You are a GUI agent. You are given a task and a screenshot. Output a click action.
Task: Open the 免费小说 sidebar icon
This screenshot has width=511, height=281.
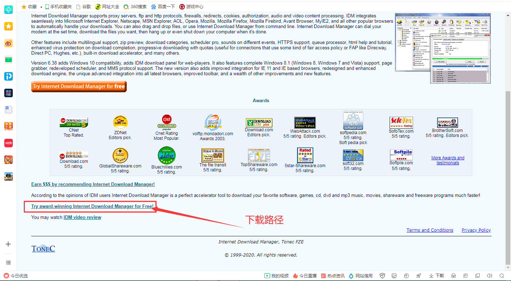tap(9, 126)
